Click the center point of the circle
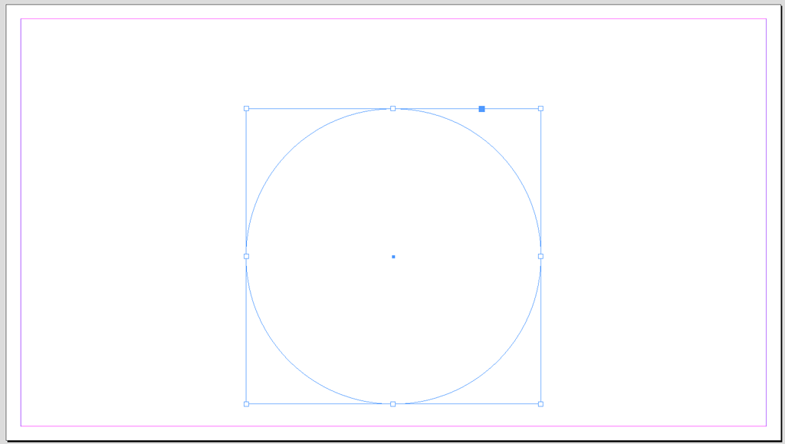 [x=394, y=255]
